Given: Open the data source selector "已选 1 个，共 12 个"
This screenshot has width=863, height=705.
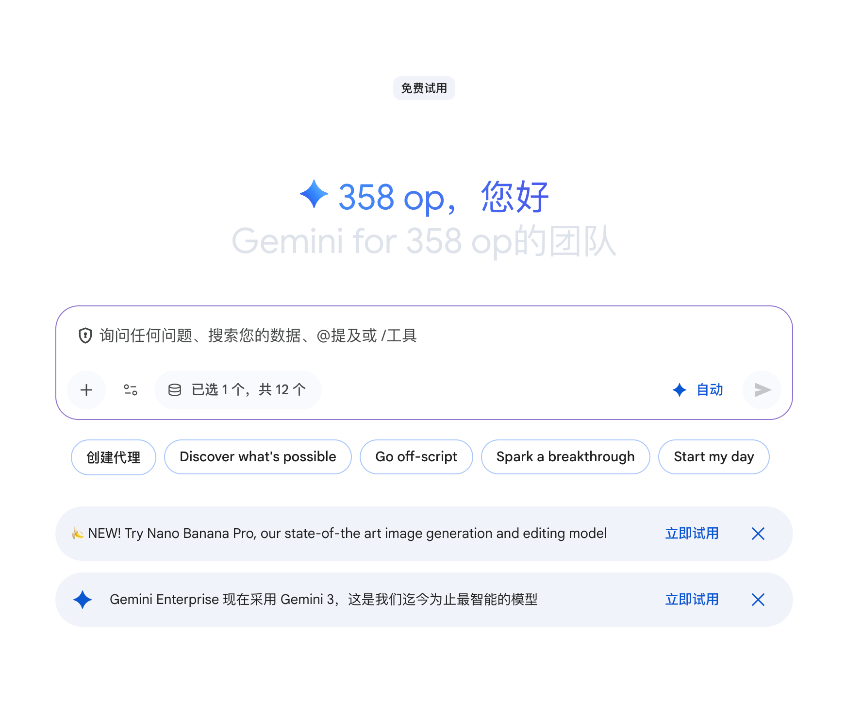Looking at the screenshot, I should (x=238, y=390).
